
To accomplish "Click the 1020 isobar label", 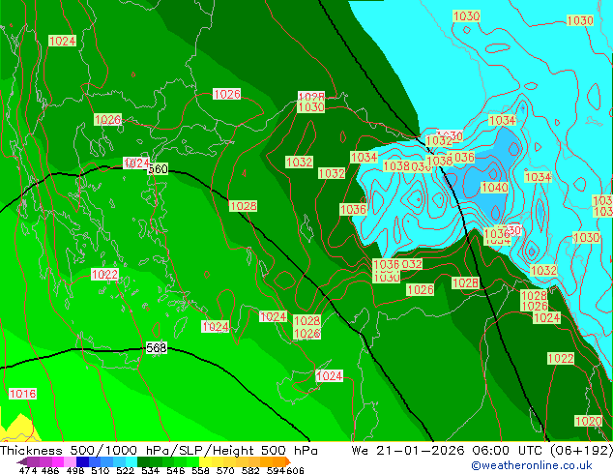I will click(588, 421).
